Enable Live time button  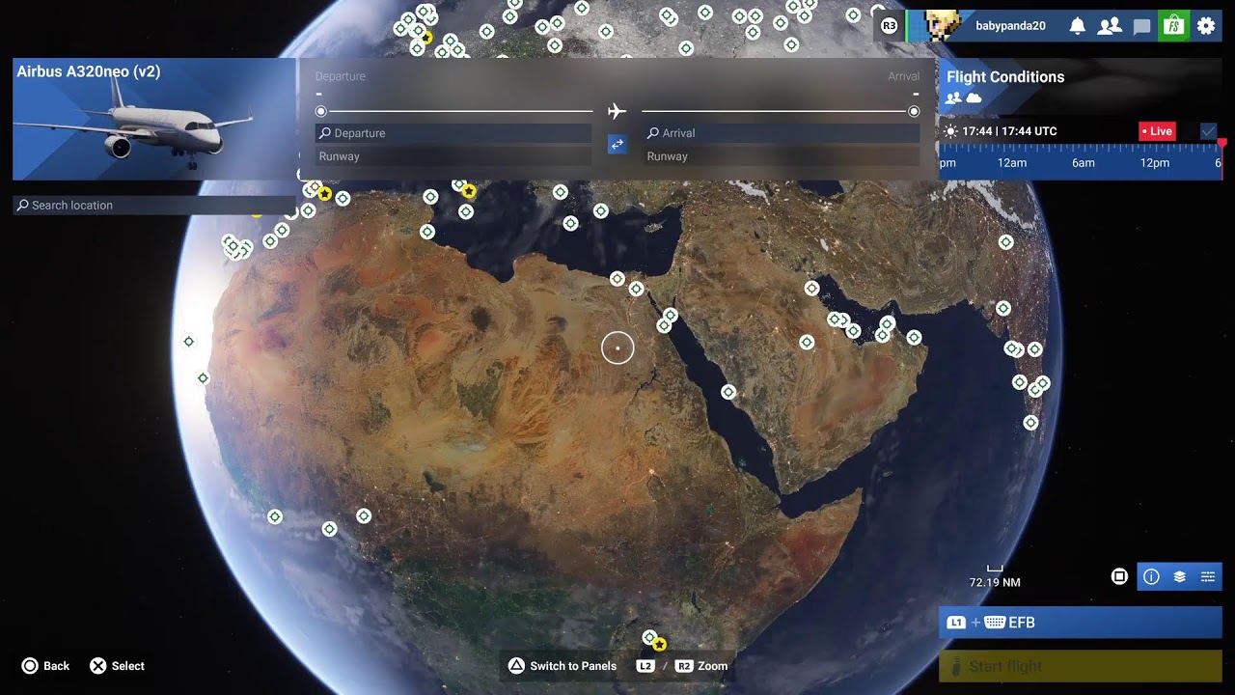tap(1157, 131)
